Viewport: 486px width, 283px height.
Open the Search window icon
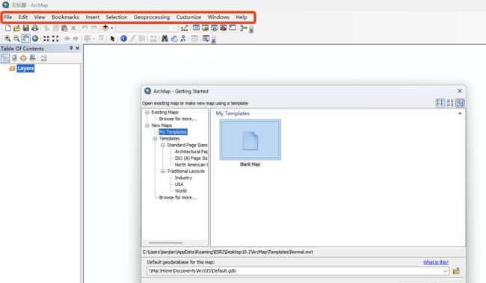click(x=214, y=28)
